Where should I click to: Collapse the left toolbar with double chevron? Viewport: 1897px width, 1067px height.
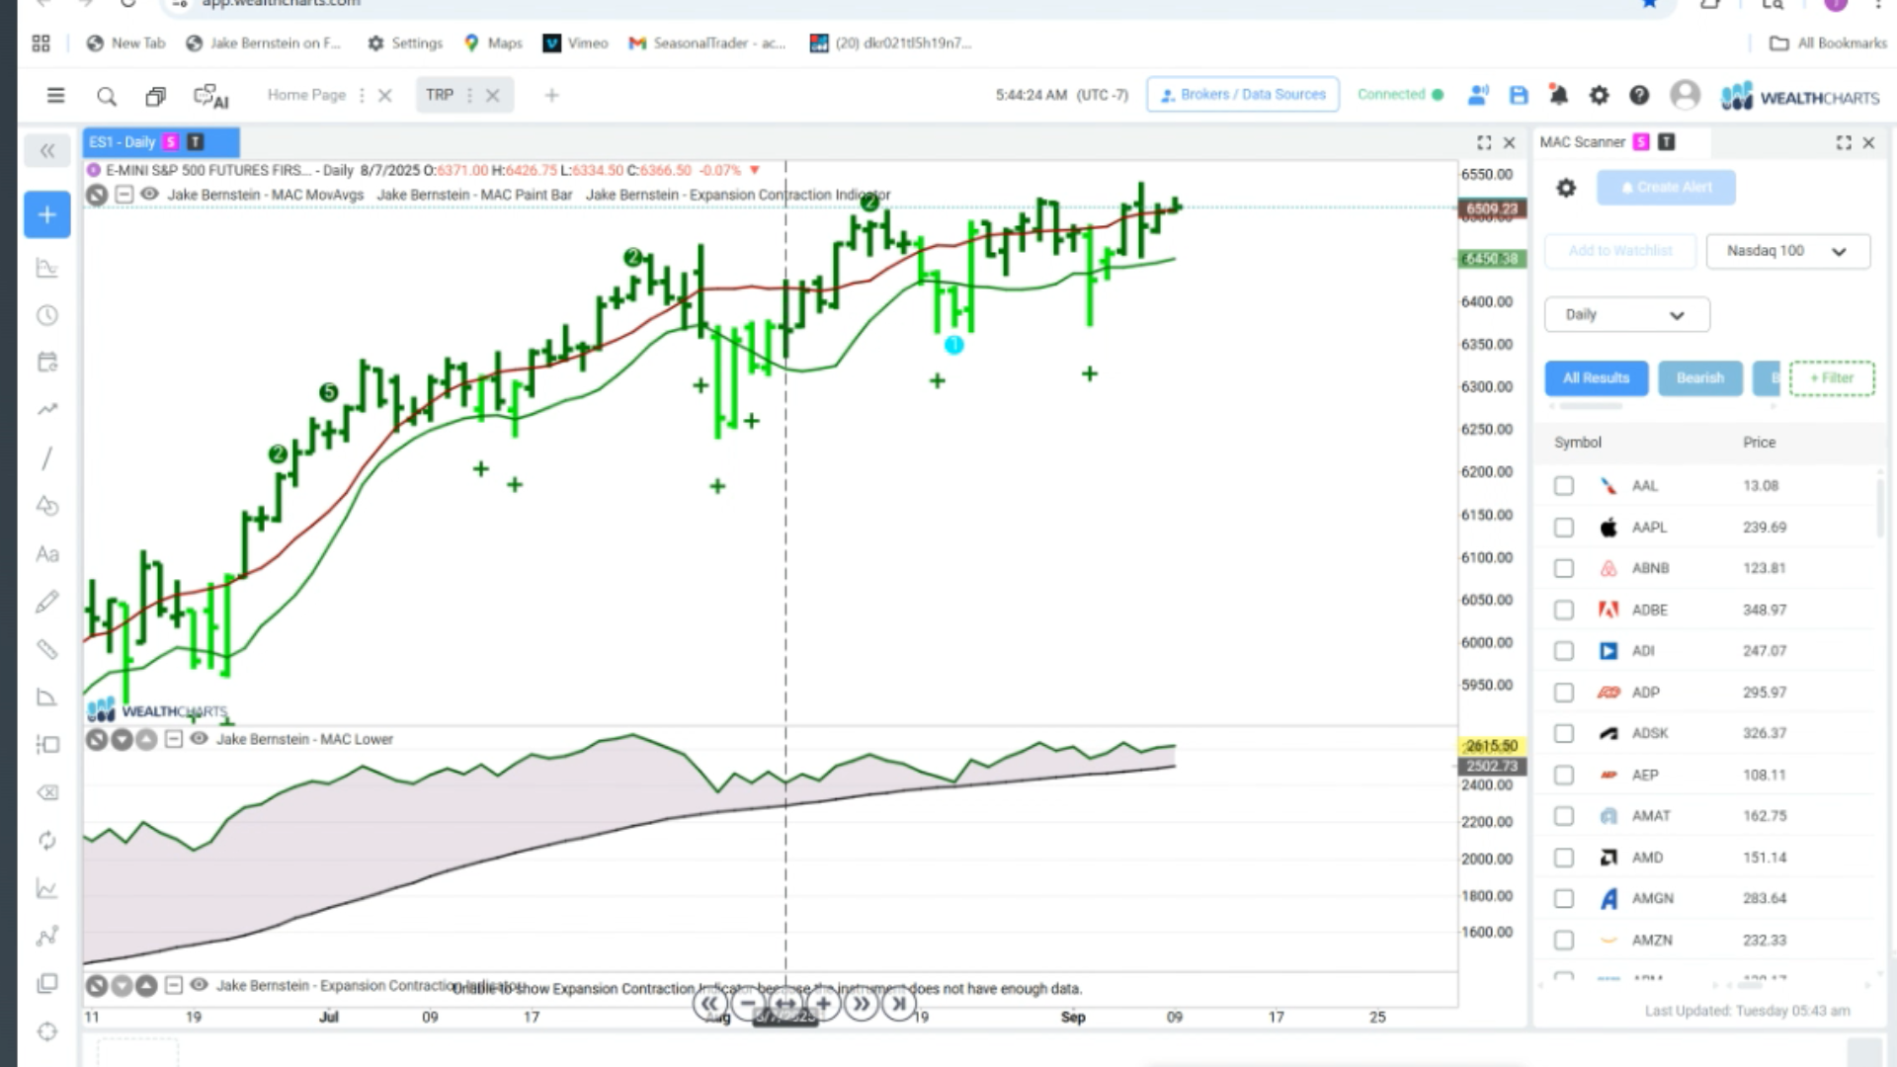pyautogui.click(x=46, y=150)
